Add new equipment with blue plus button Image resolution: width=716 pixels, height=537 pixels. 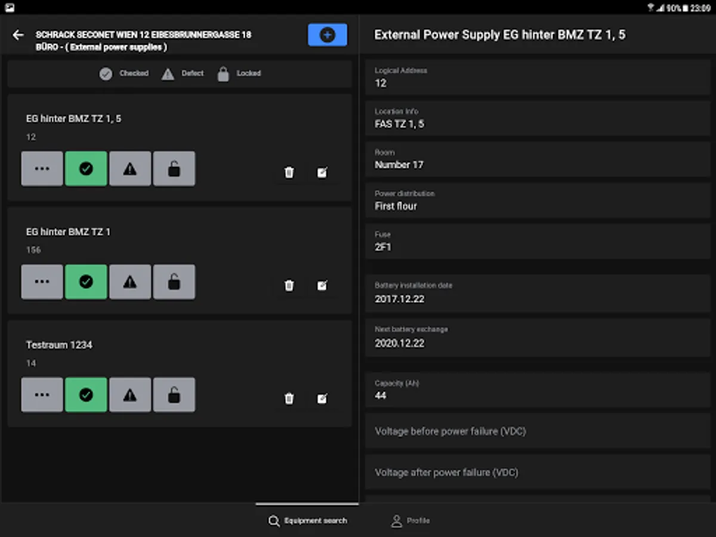point(327,35)
